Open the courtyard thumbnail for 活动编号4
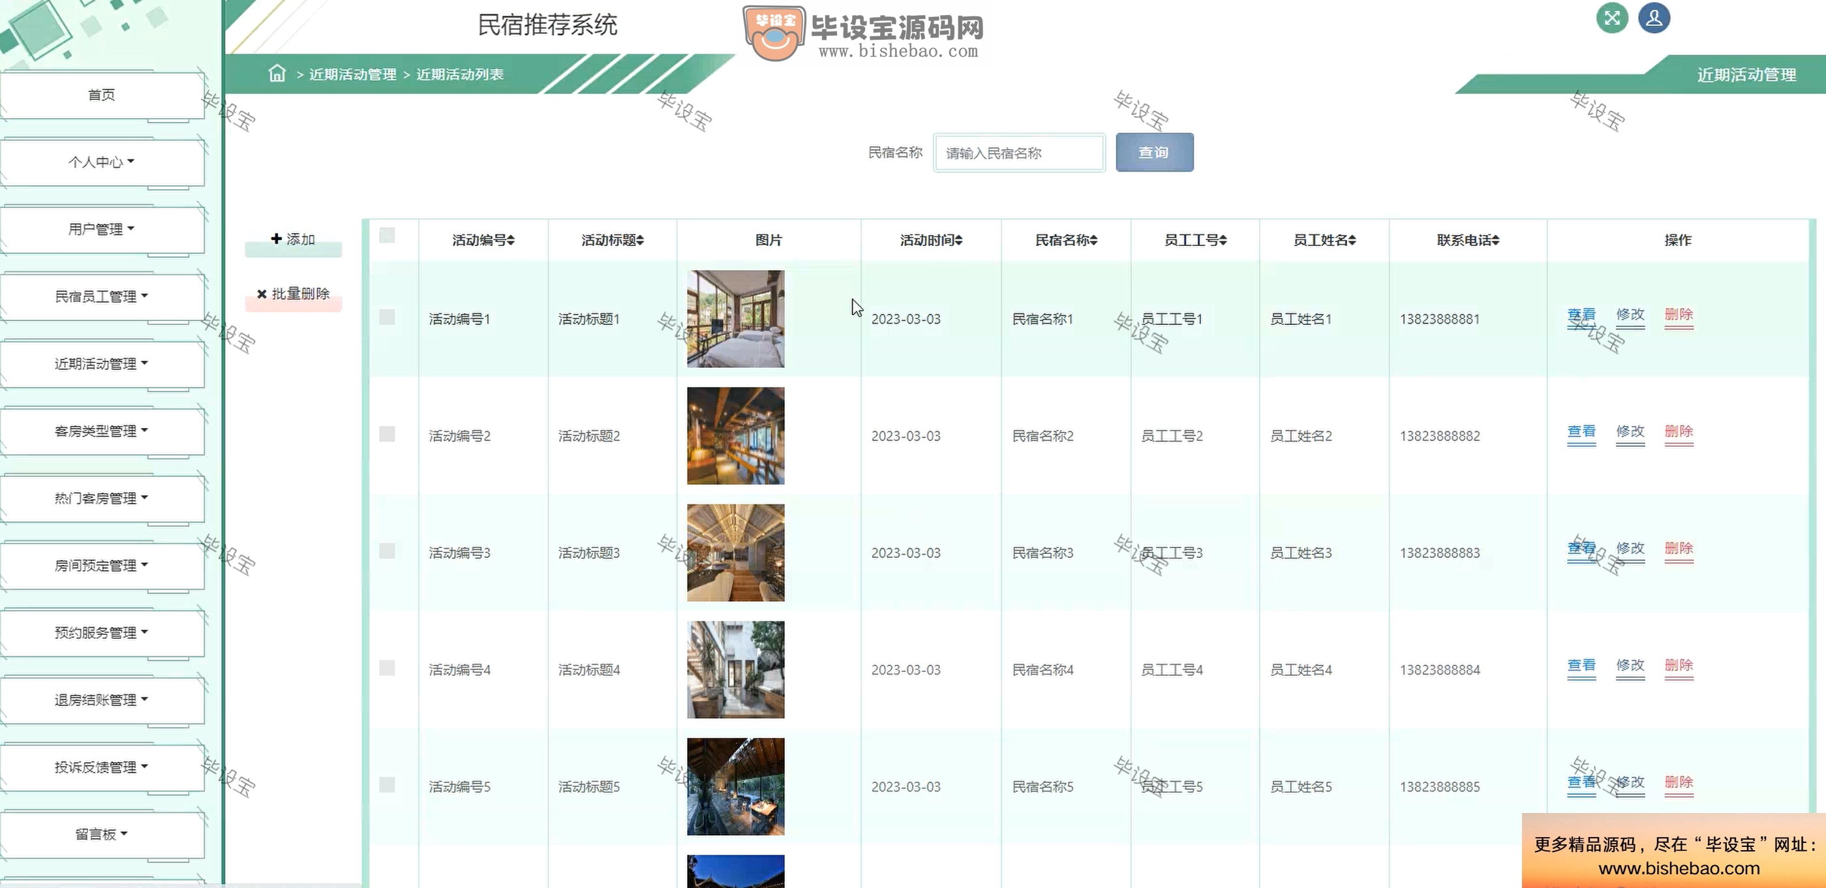 point(736,669)
